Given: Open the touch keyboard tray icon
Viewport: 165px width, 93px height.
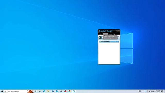Looking at the screenshot, I should 140,91.
